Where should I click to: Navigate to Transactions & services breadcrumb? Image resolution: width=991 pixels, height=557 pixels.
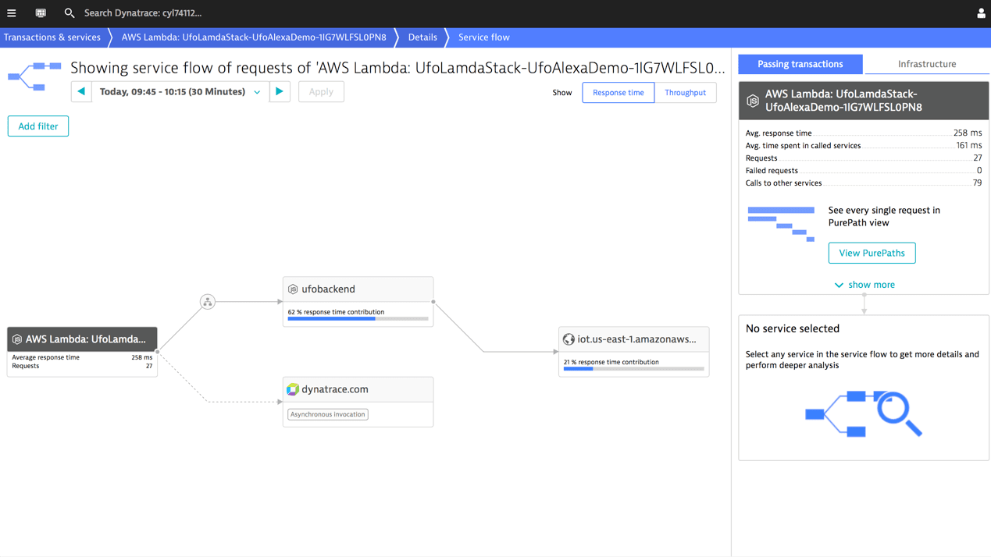point(52,37)
